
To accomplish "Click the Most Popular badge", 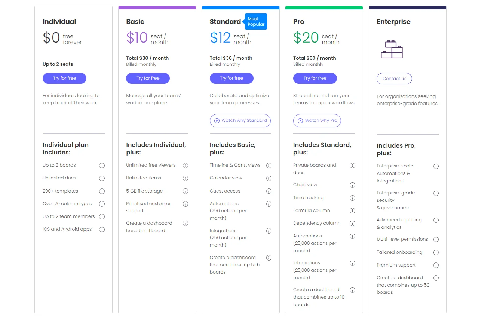I will (256, 22).
